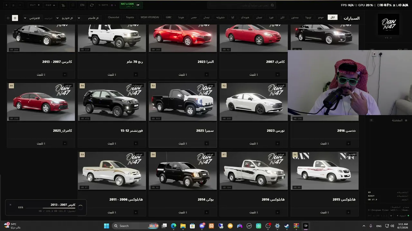The image size is (412, 231).
Task: Click the small icon on فورتشنر 15-12 card
Action: (x=136, y=143)
